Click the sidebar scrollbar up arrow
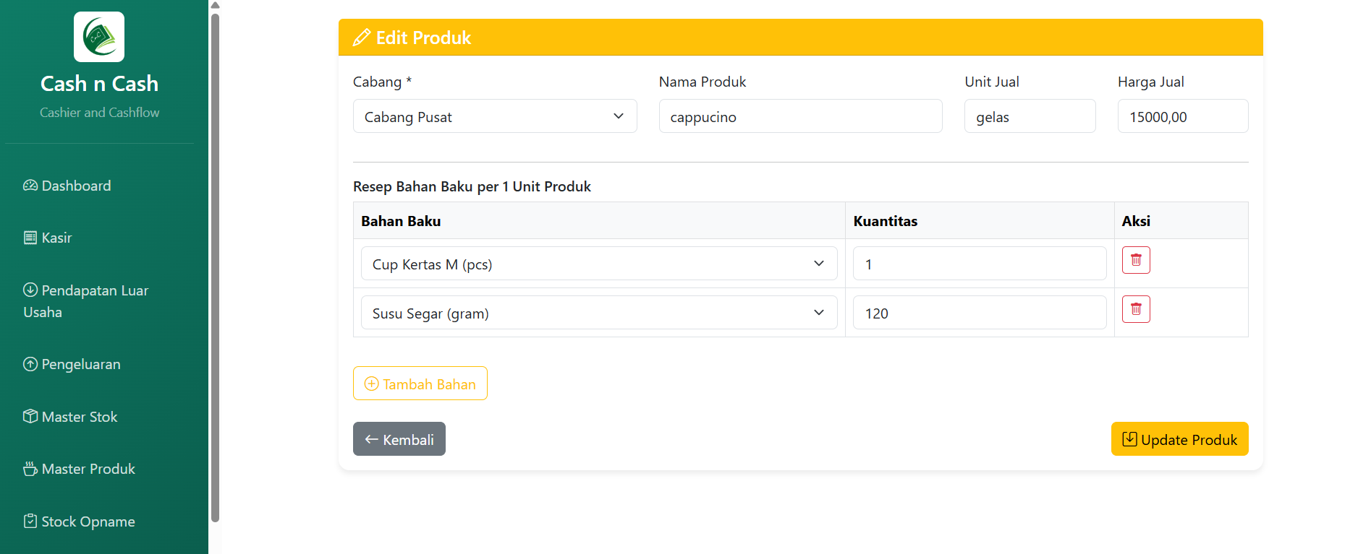The image size is (1358, 554). [x=215, y=5]
